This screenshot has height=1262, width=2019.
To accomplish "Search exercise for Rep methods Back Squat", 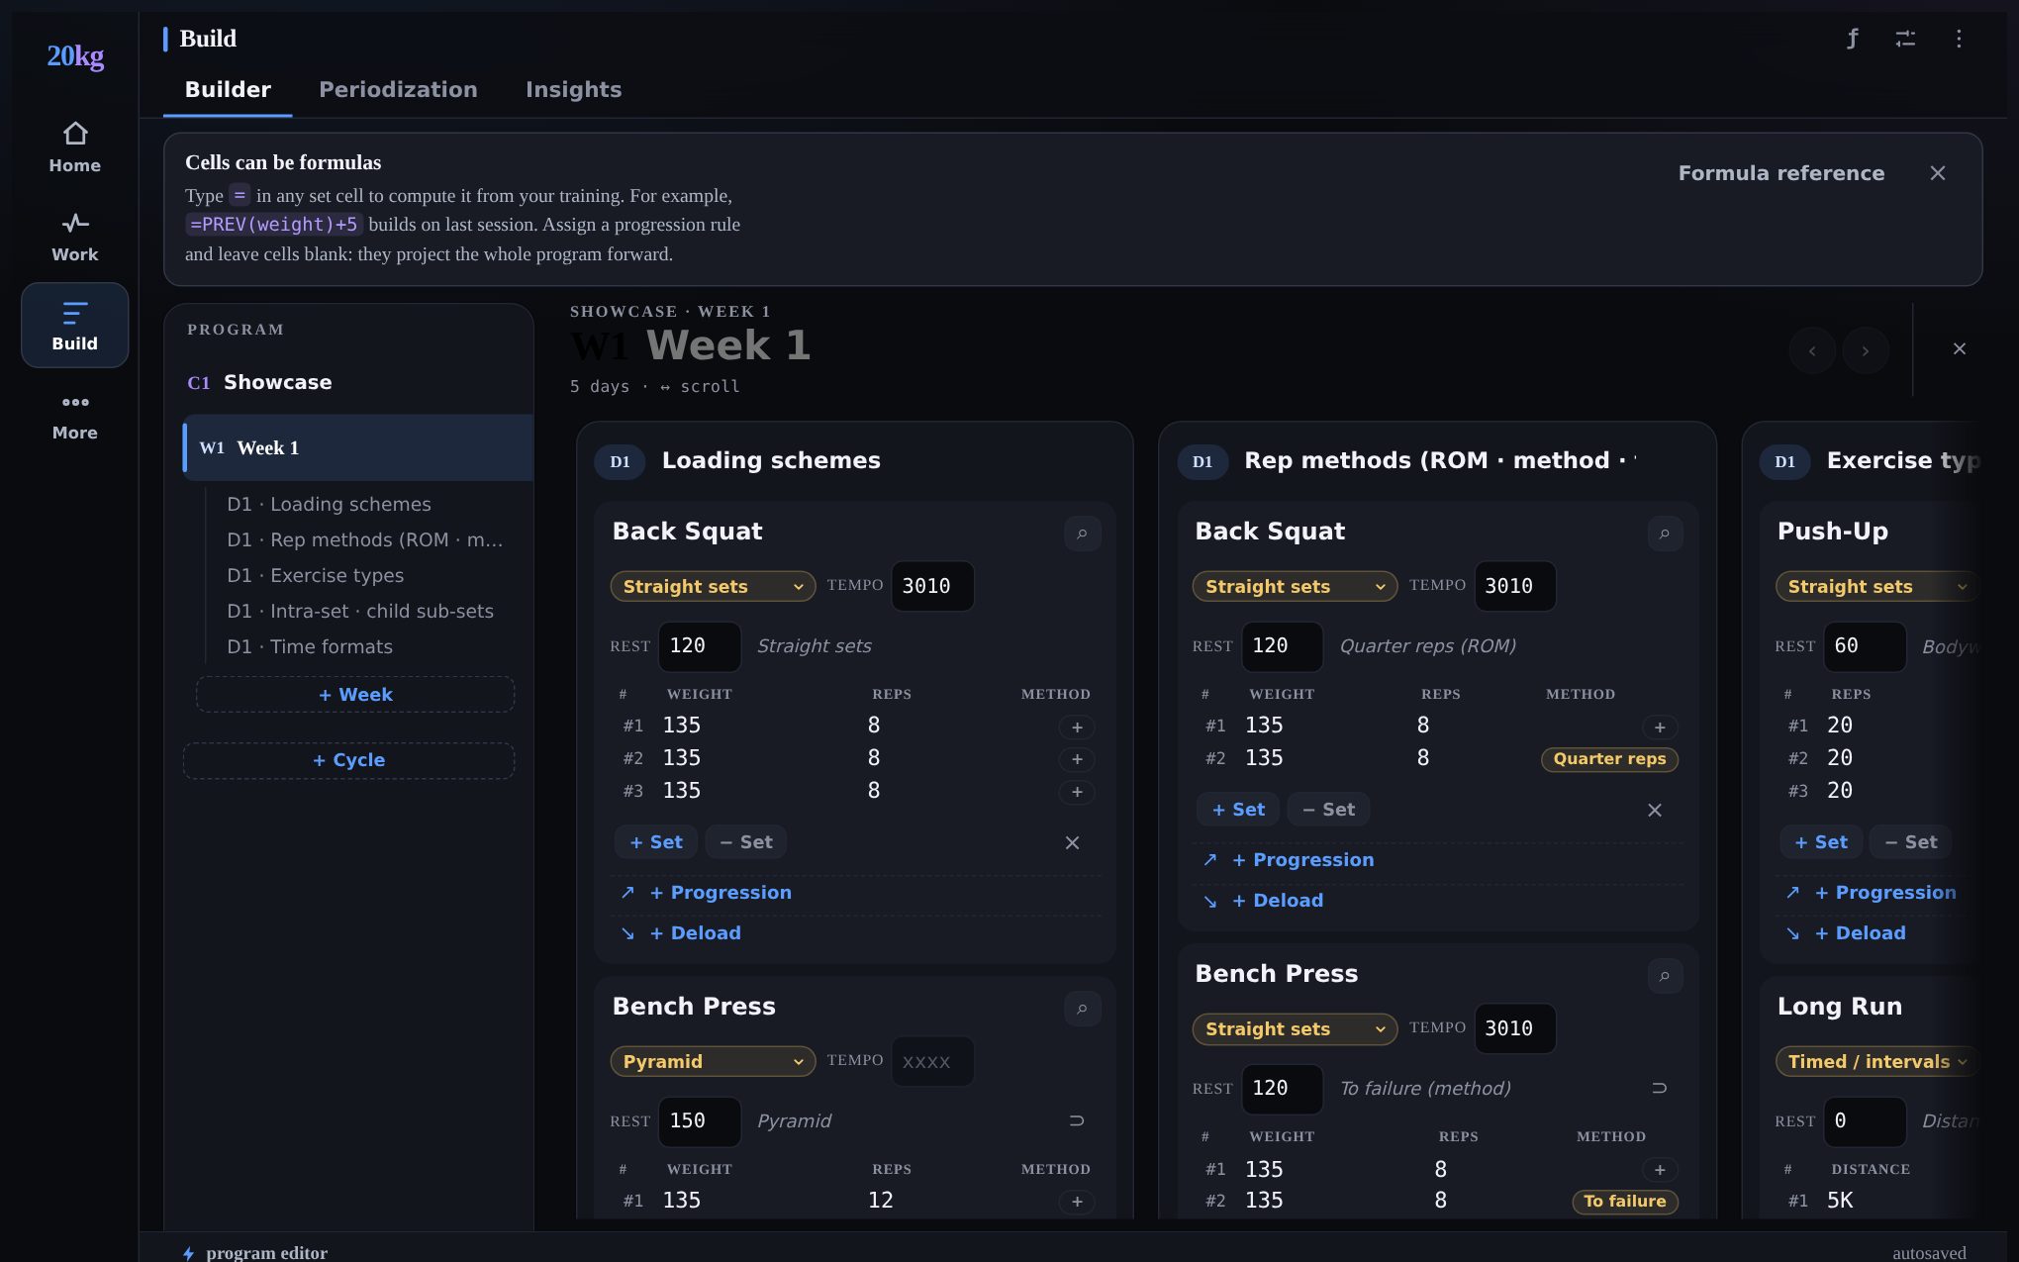I will (x=1665, y=534).
